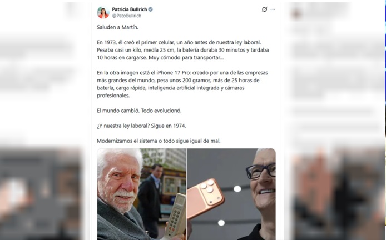The width and height of the screenshot is (386, 240).
Task: Click the line 'Saluden a Martín.'
Action: click(117, 27)
